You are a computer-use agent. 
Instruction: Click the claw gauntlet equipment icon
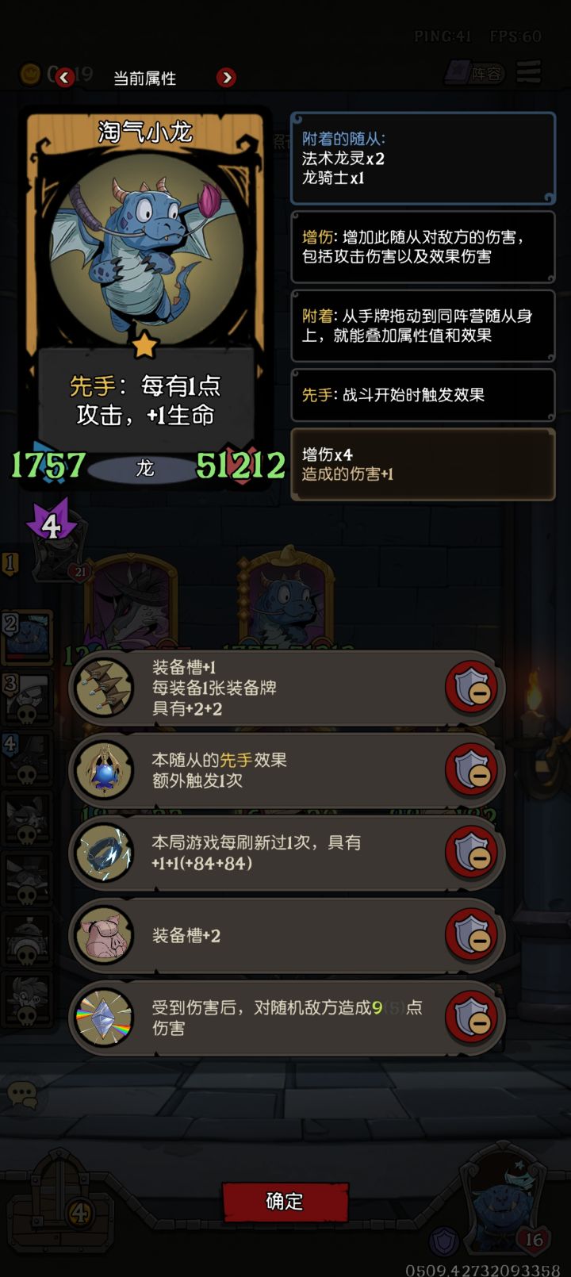pos(104,688)
